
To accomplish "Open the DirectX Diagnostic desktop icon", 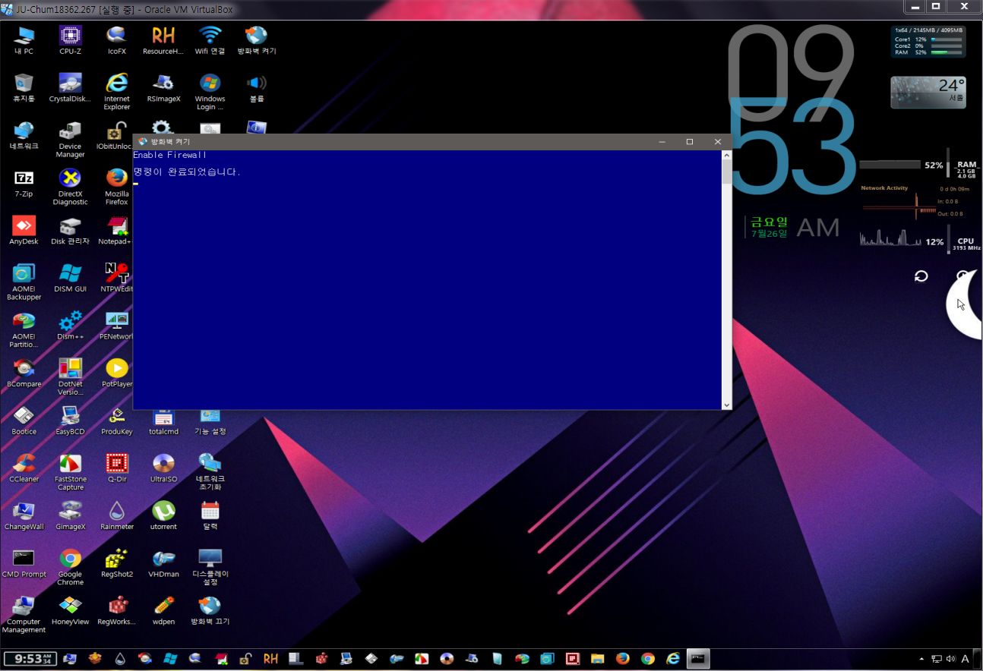I will click(70, 187).
